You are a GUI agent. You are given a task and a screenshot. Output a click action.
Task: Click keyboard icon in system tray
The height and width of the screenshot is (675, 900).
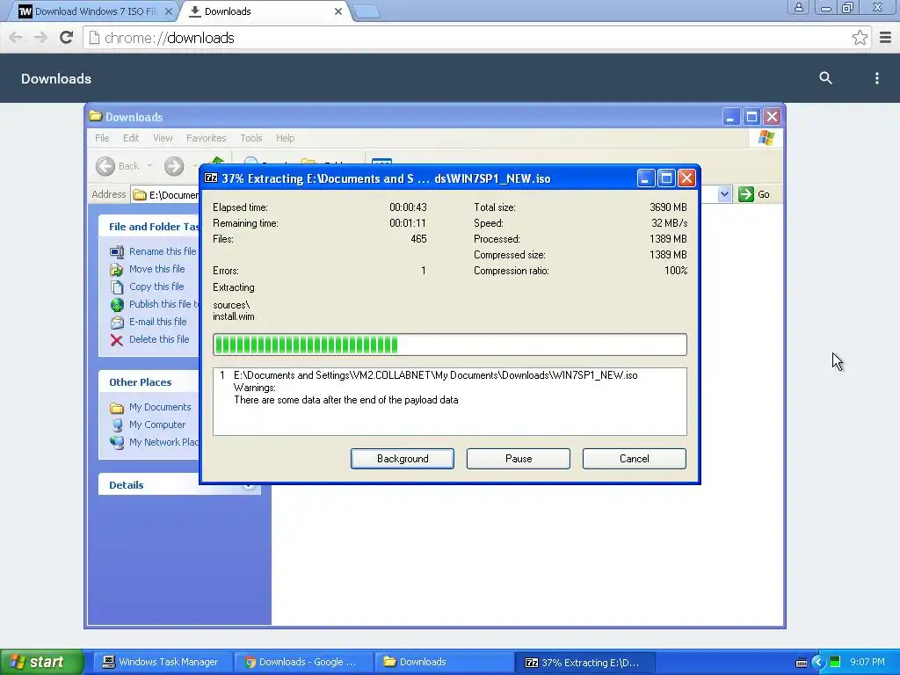click(802, 663)
